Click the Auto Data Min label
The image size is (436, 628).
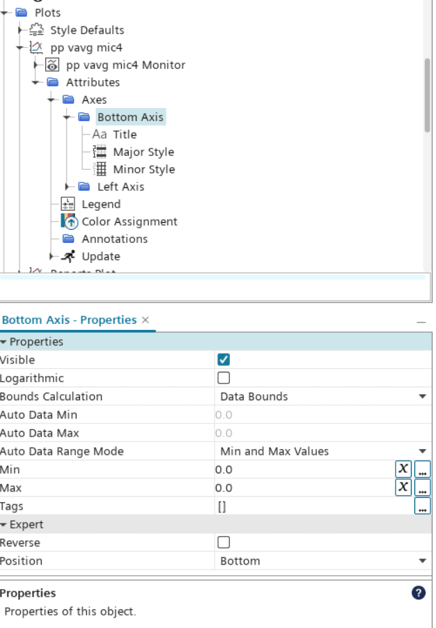pyautogui.click(x=38, y=414)
